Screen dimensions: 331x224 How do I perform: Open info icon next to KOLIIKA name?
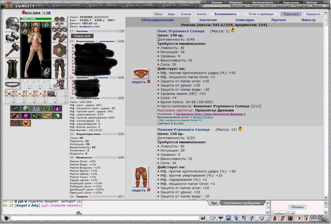click(x=49, y=13)
